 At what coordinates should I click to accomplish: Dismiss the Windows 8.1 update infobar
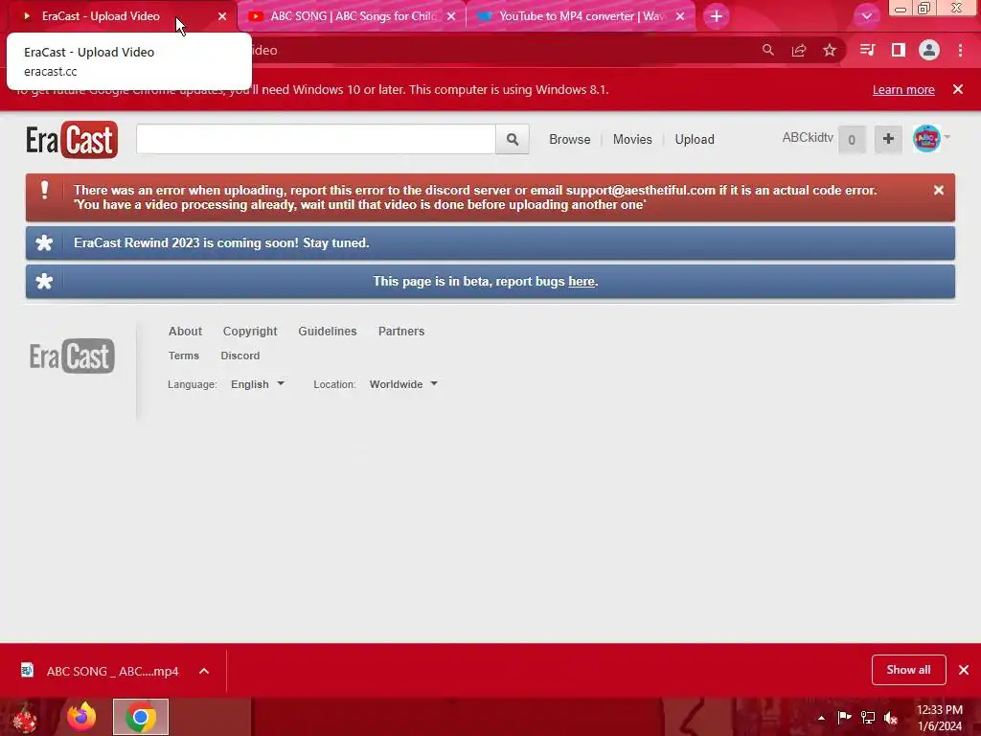957,89
